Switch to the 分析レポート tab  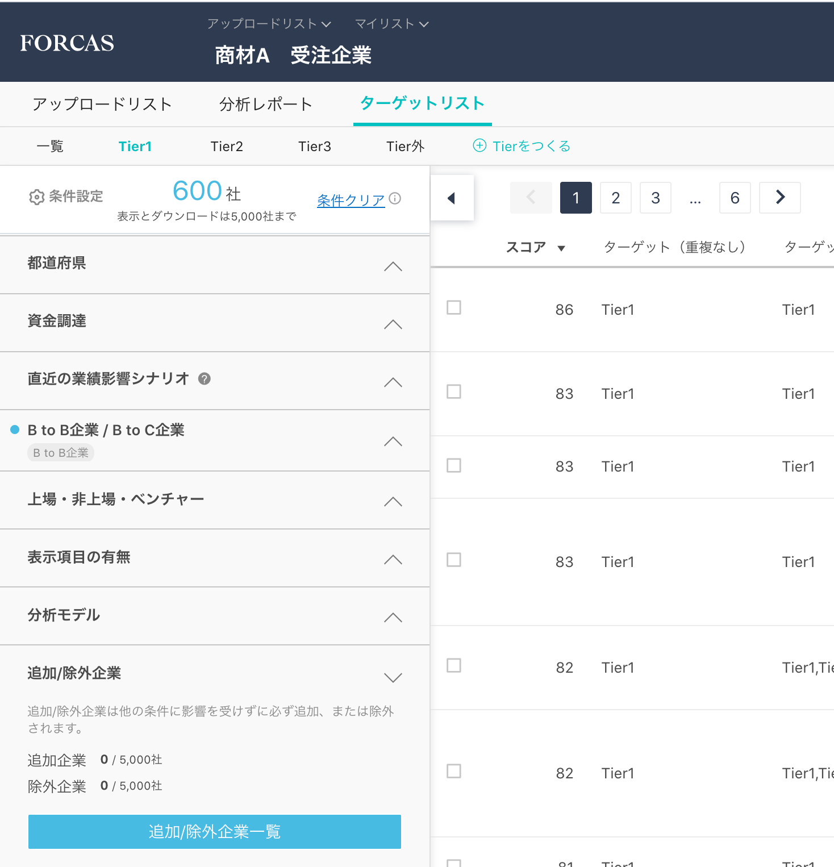[x=266, y=105]
